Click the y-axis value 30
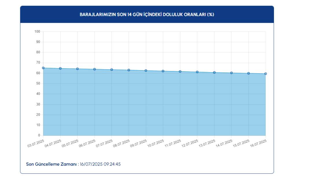 tap(38, 104)
